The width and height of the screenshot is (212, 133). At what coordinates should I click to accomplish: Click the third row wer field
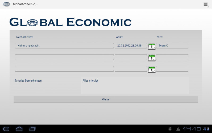172,69
